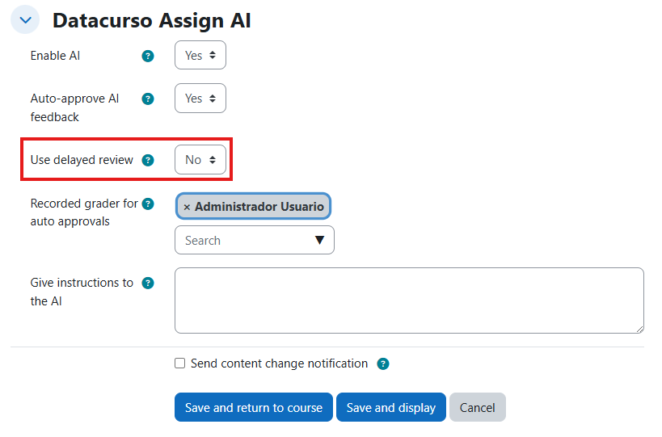
Task: Remove Administrador Usuario from recorded grader
Action: (187, 207)
